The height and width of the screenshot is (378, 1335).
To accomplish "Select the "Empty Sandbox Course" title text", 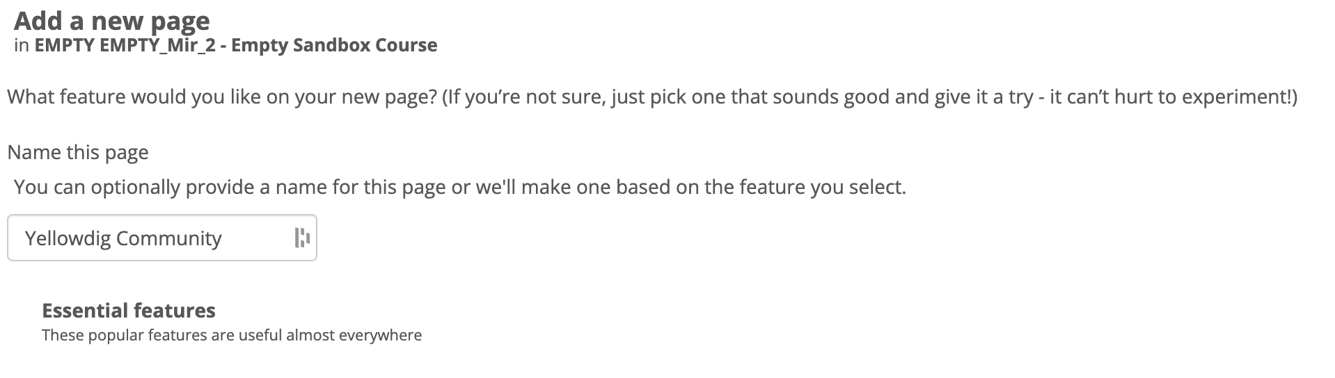I will [x=334, y=45].
